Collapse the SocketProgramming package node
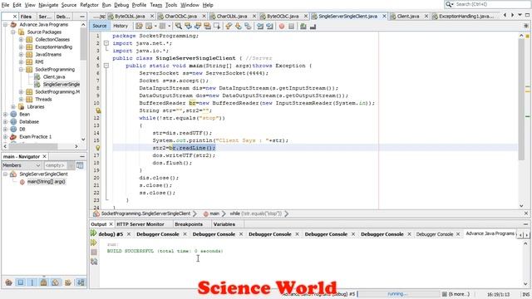Viewport: 532px width, 299px height. click(21, 69)
